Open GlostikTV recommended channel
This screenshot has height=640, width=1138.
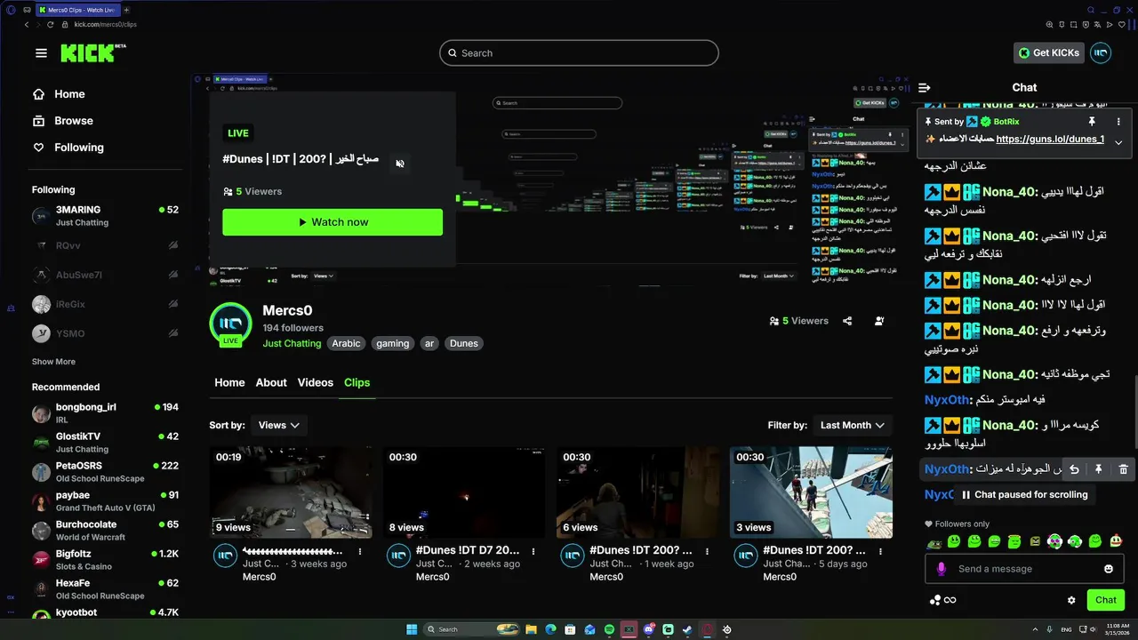pos(105,443)
